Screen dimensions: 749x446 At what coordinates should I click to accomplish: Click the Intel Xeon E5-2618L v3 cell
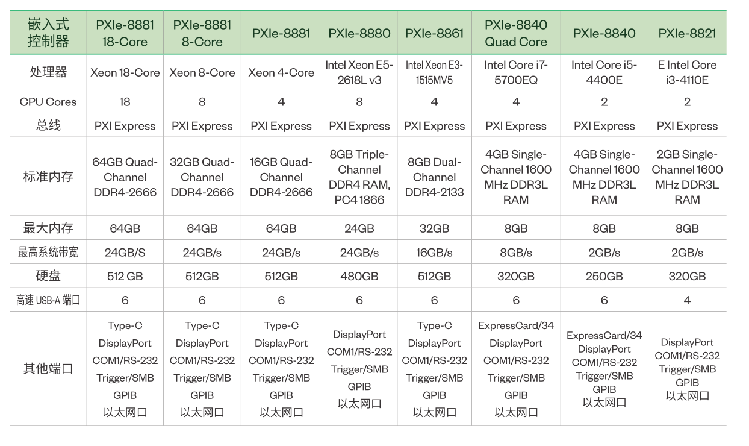359,72
